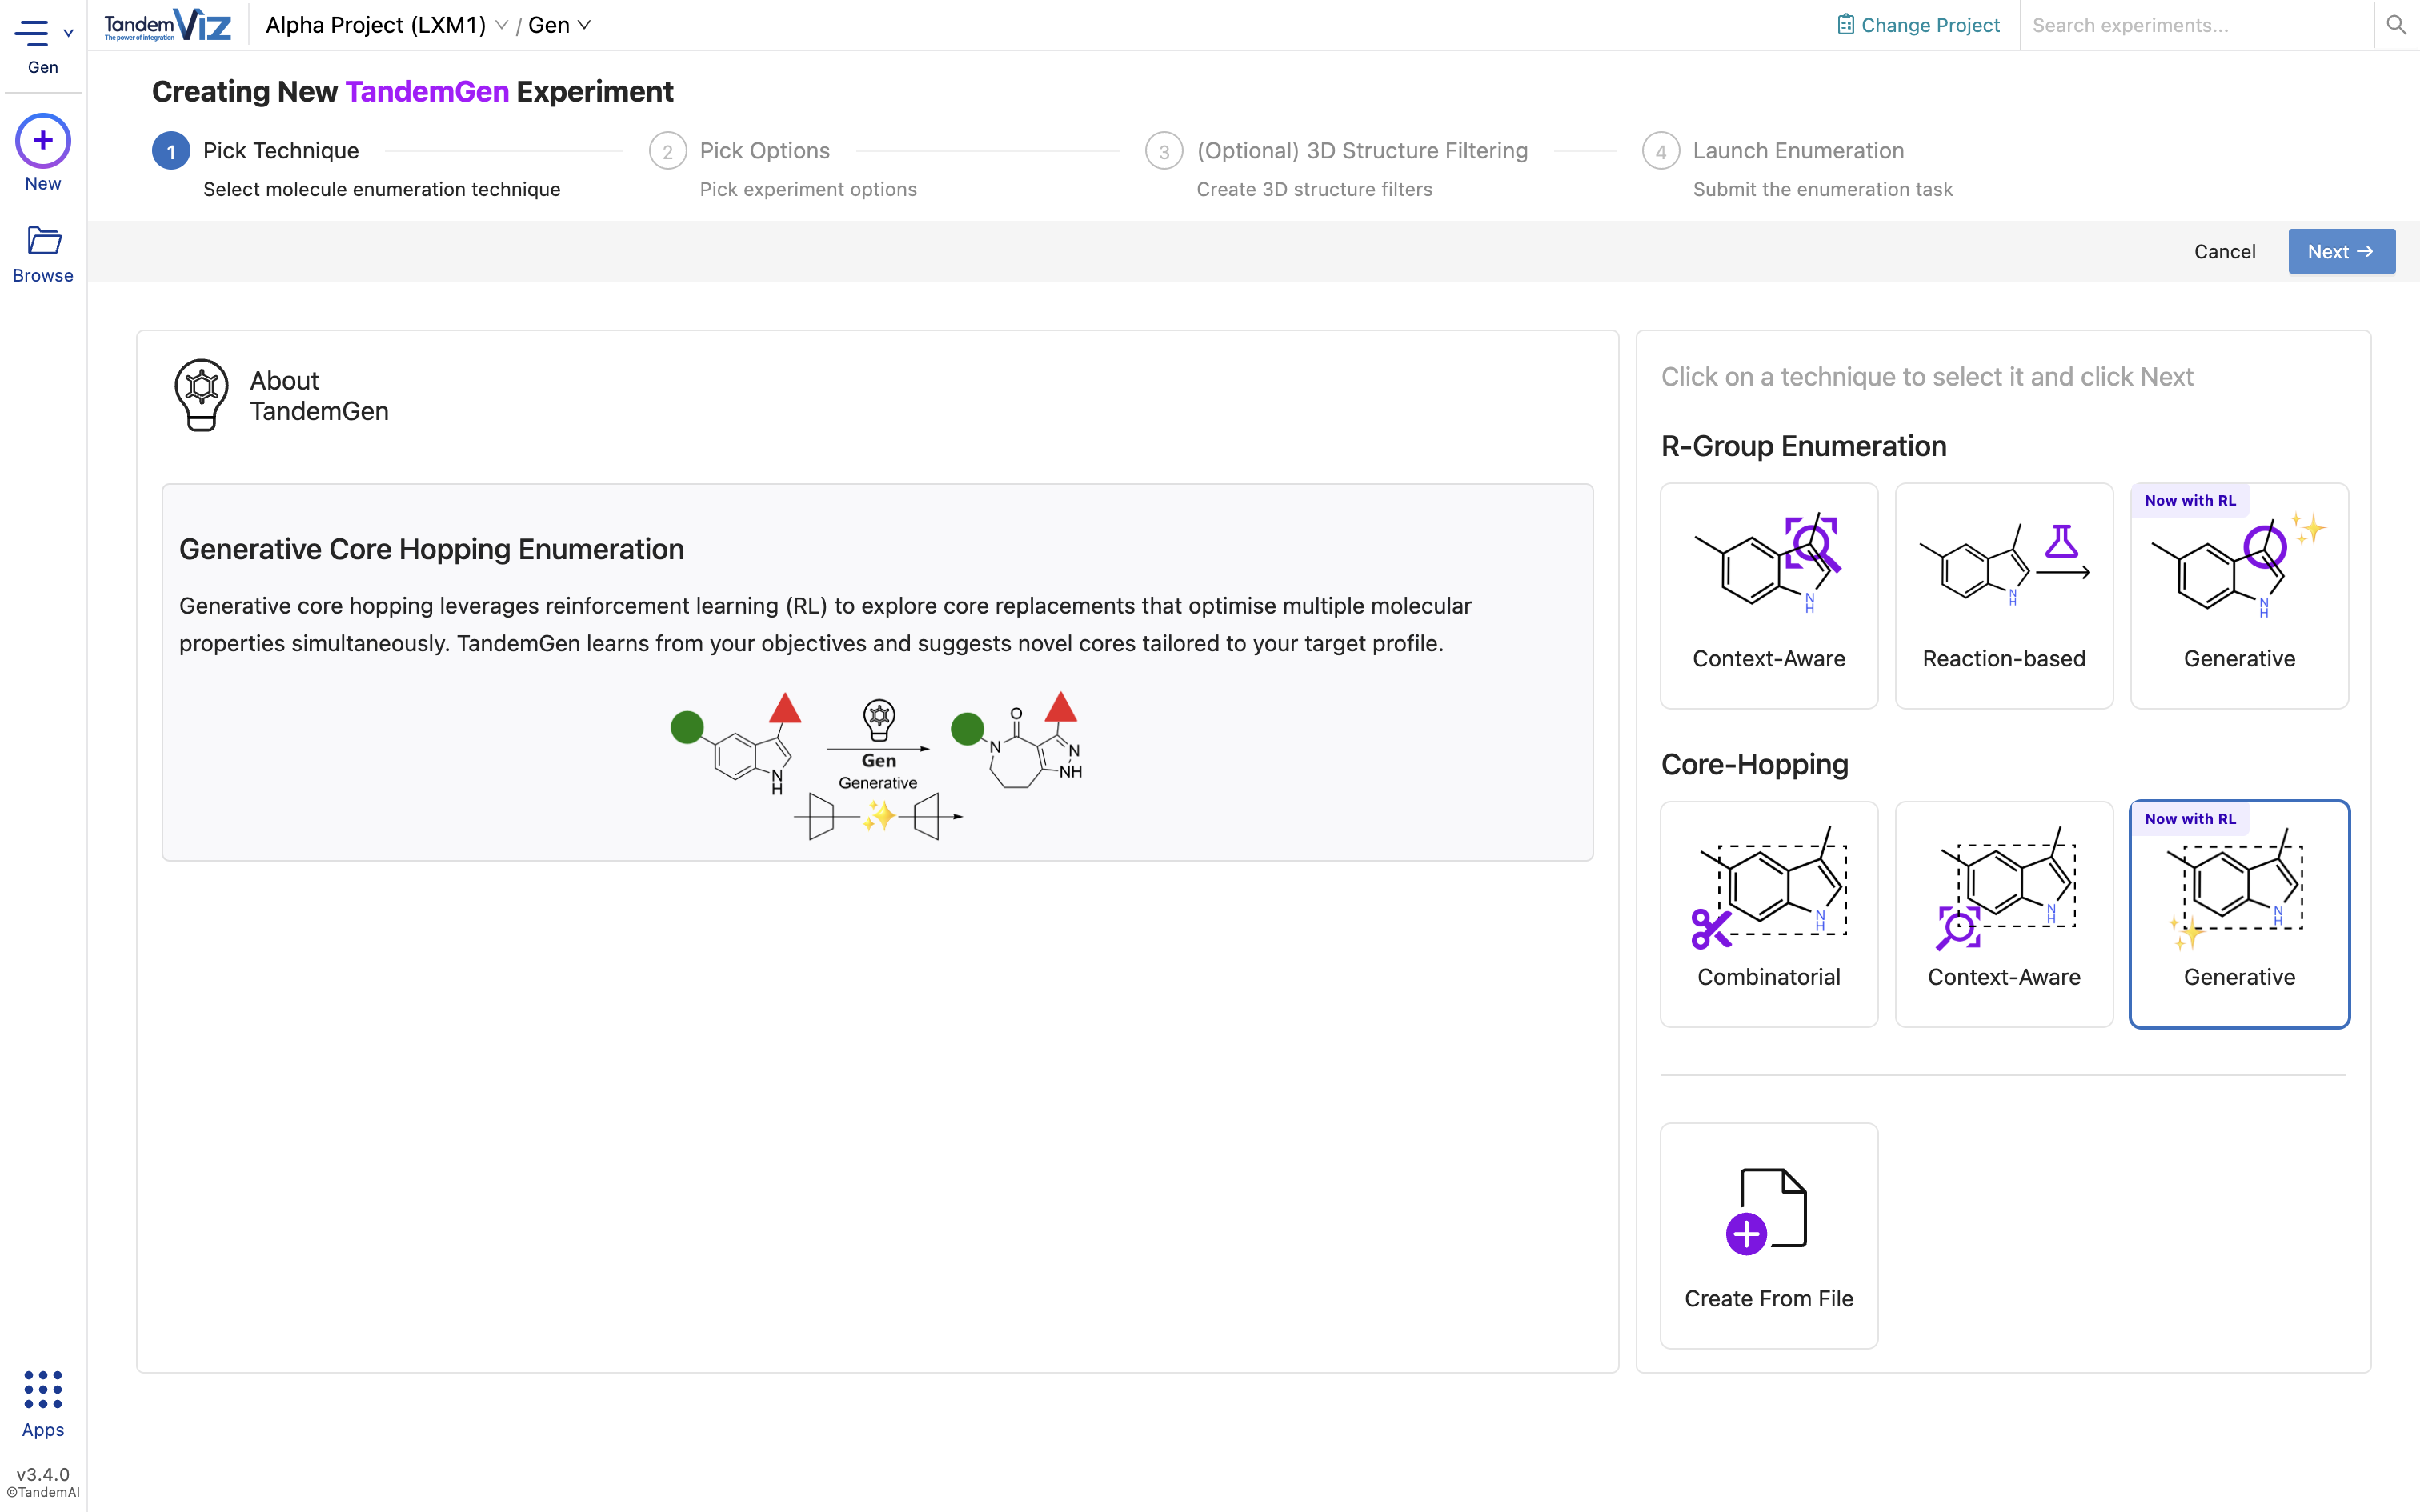Click the search magnifier icon
2420x1512 pixels.
pyautogui.click(x=2396, y=25)
